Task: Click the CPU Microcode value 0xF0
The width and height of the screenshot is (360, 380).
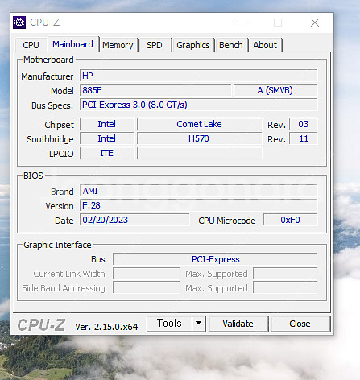Action: (291, 220)
